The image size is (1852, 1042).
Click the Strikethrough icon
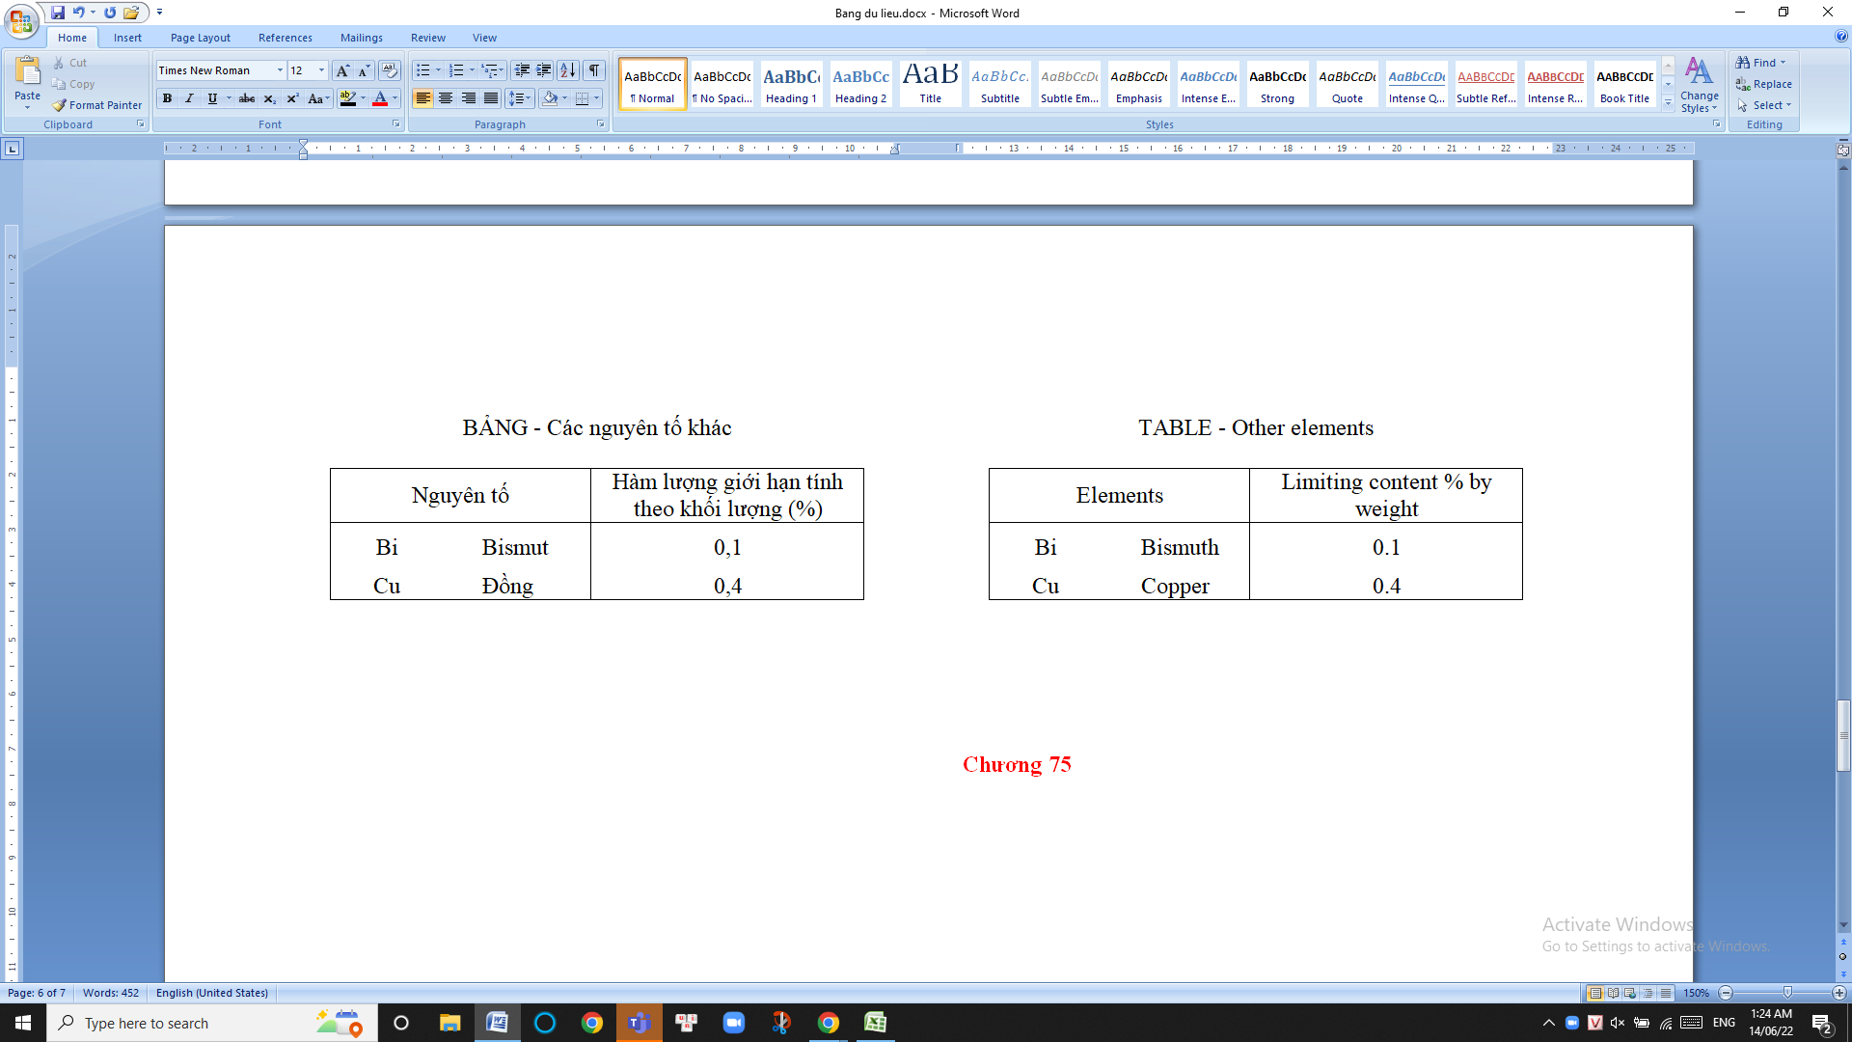(x=247, y=98)
